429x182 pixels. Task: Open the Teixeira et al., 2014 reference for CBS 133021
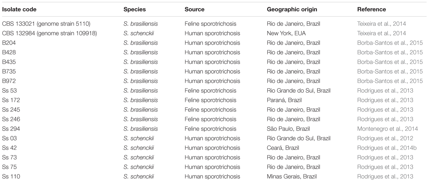click(381, 24)
